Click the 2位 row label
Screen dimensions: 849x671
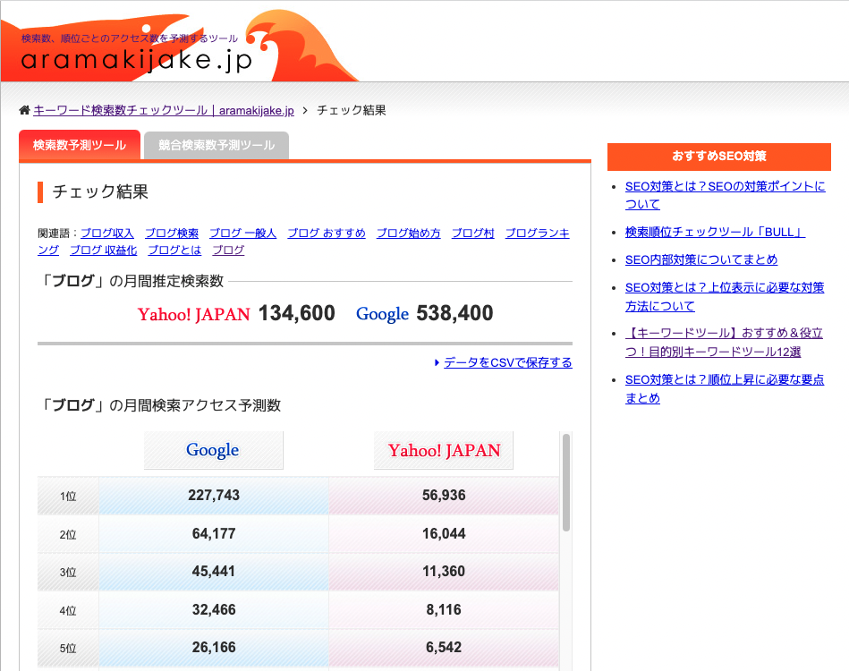tap(68, 534)
